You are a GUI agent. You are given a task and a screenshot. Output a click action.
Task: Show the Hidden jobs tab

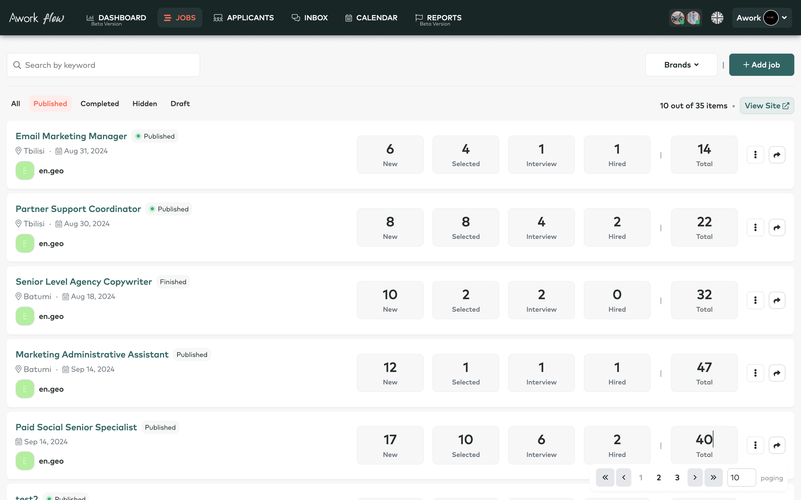point(145,104)
